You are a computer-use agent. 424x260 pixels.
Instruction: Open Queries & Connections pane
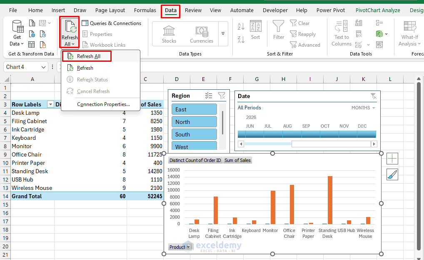(x=111, y=23)
